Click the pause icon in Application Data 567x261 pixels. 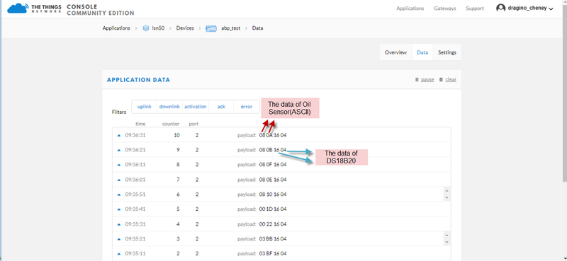417,79
